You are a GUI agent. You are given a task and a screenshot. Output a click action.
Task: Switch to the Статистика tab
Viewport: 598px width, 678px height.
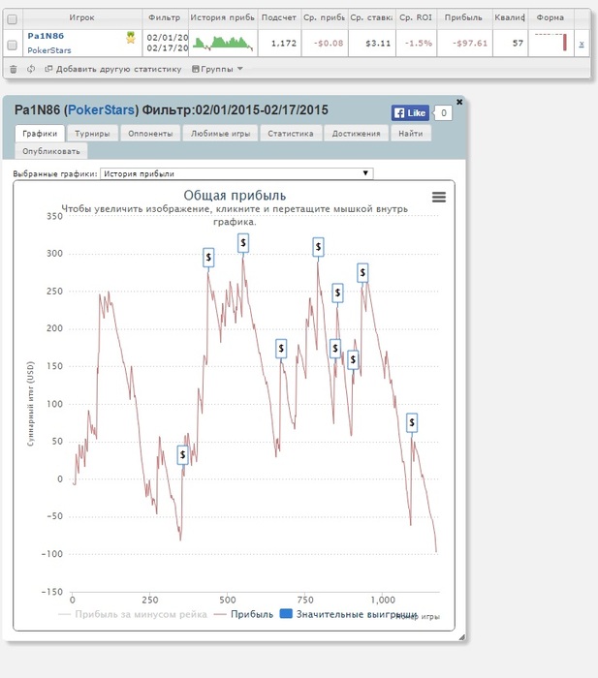point(291,134)
